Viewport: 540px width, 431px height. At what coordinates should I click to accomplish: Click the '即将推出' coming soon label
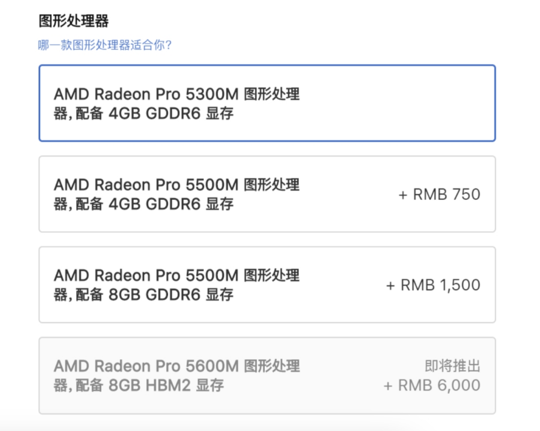tap(453, 366)
